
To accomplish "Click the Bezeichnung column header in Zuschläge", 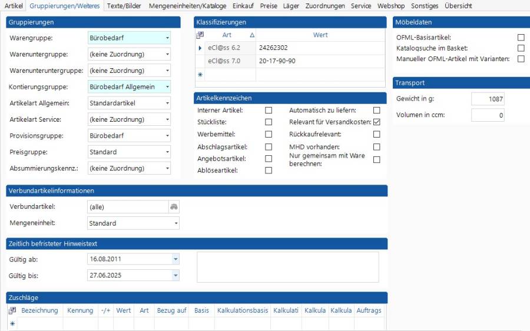I will coord(39,310).
